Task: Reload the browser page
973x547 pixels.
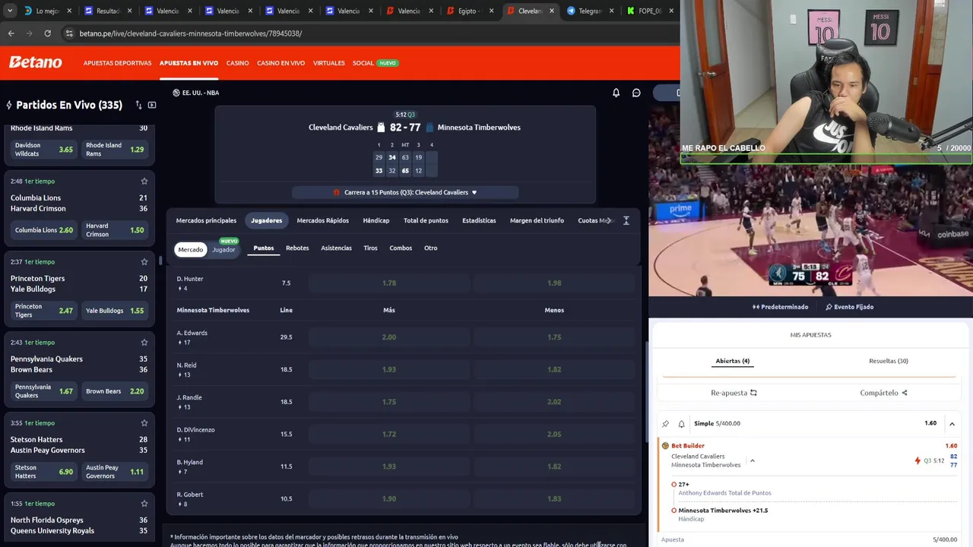Action: tap(47, 33)
